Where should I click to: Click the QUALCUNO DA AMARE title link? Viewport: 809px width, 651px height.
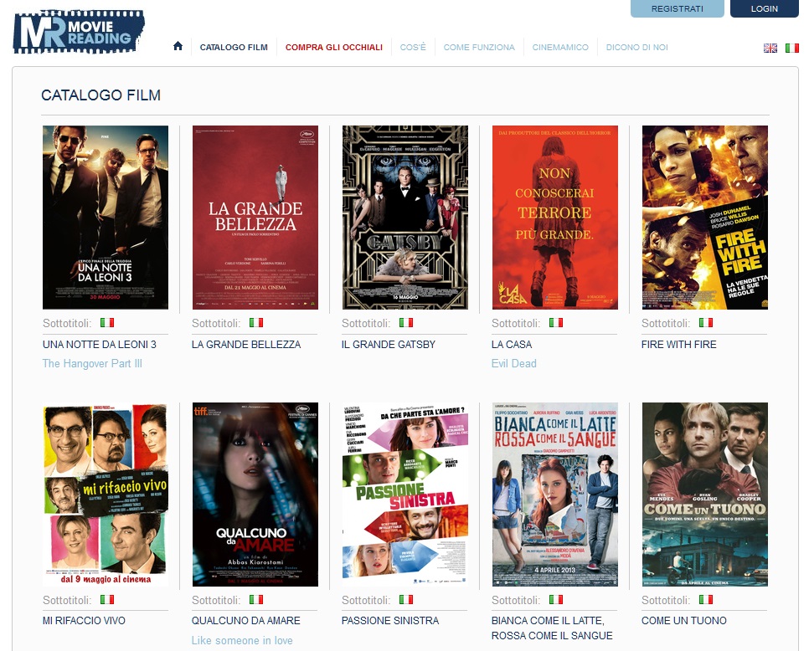[245, 621]
